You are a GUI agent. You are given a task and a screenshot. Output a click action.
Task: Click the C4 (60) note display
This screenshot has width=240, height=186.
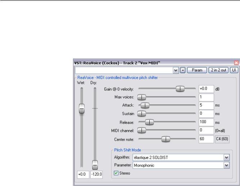[222, 139]
